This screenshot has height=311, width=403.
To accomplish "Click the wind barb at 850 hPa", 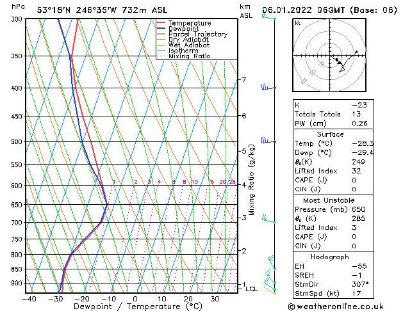I will [x=272, y=262].
